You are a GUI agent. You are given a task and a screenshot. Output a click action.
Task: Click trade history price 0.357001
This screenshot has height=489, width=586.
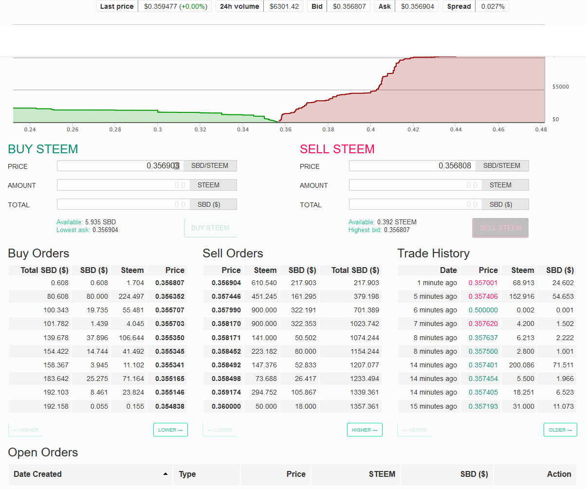pos(483,283)
